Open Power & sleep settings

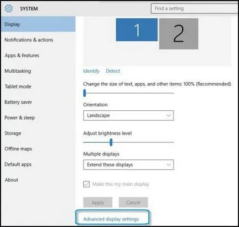click(x=20, y=117)
